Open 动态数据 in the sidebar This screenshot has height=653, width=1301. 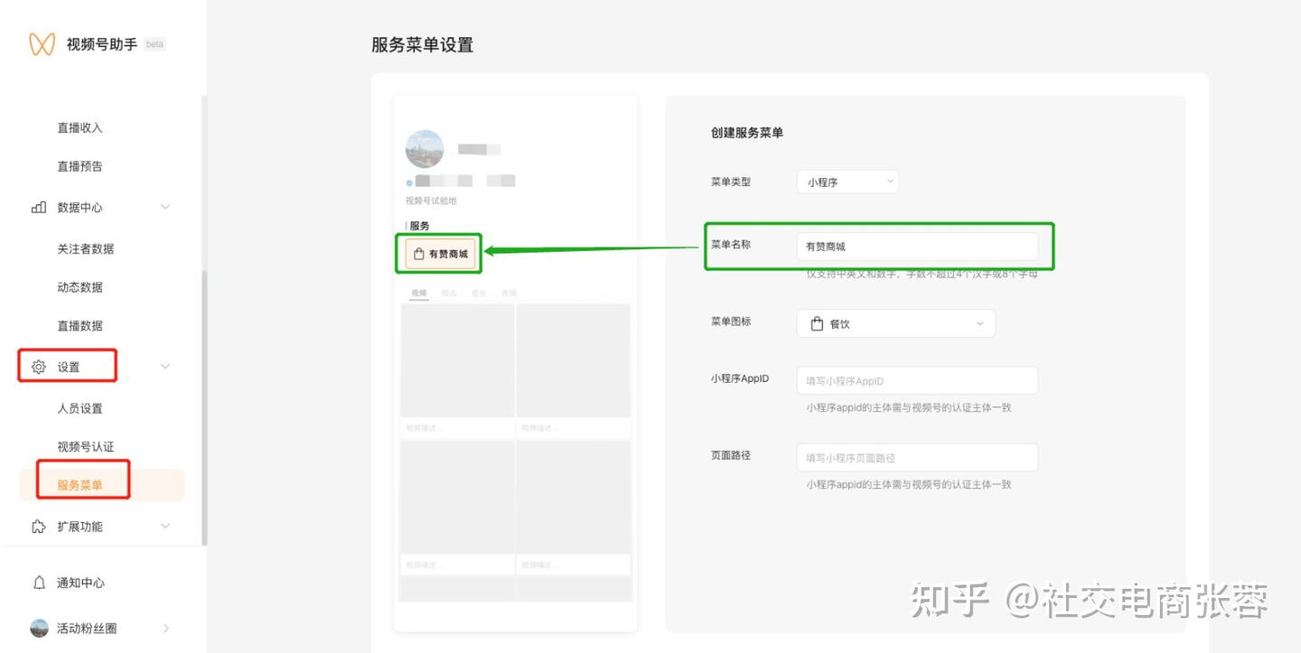click(80, 287)
